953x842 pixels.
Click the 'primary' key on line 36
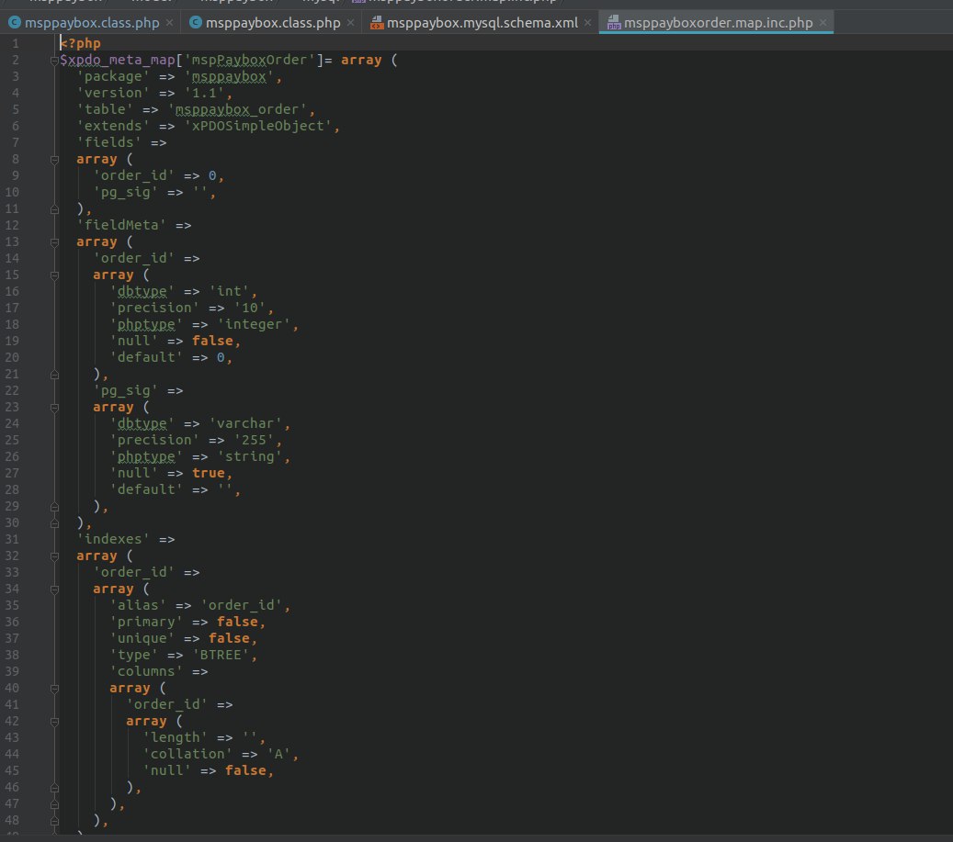pyautogui.click(x=146, y=622)
